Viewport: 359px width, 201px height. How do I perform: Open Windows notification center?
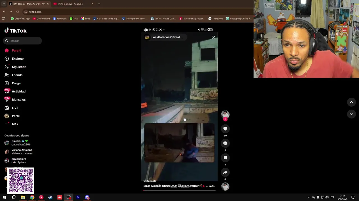pyautogui.click(x=353, y=197)
